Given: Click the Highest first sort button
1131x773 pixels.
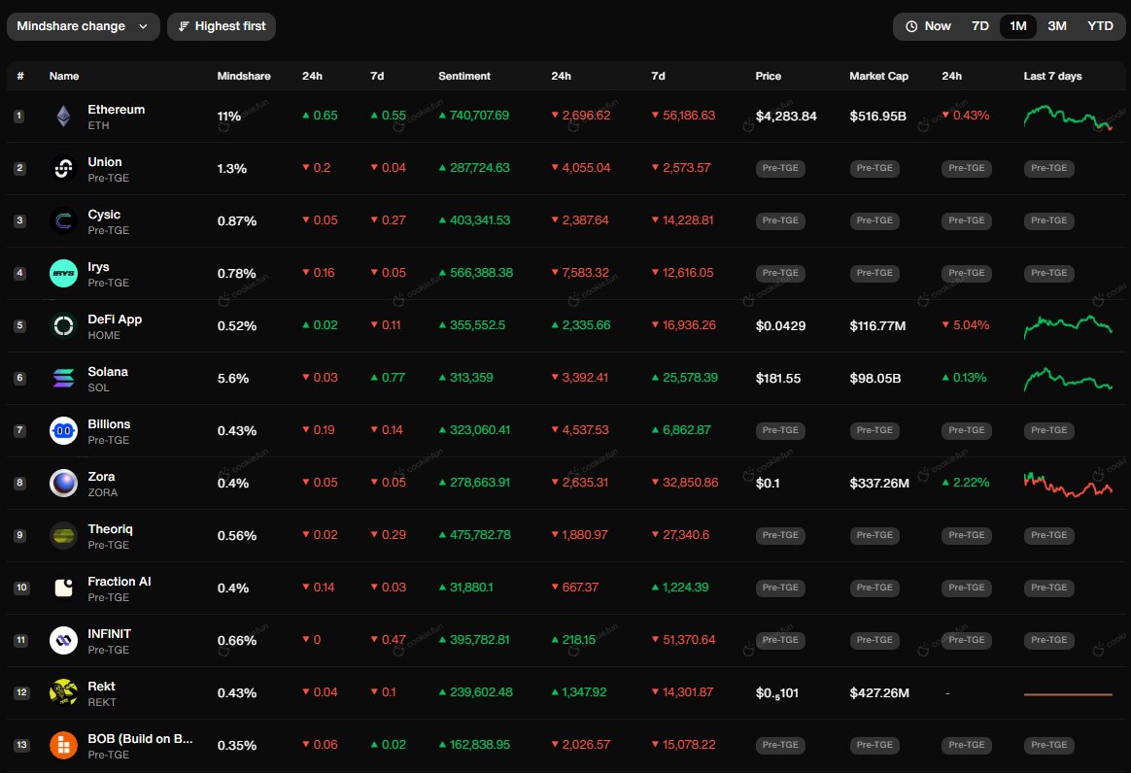Looking at the screenshot, I should (222, 26).
